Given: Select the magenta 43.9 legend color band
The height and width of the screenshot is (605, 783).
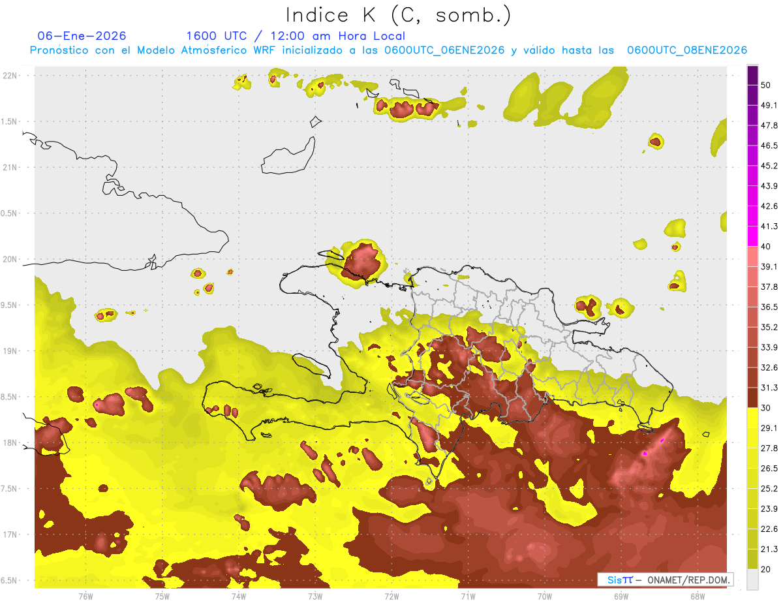Looking at the screenshot, I should tap(752, 176).
